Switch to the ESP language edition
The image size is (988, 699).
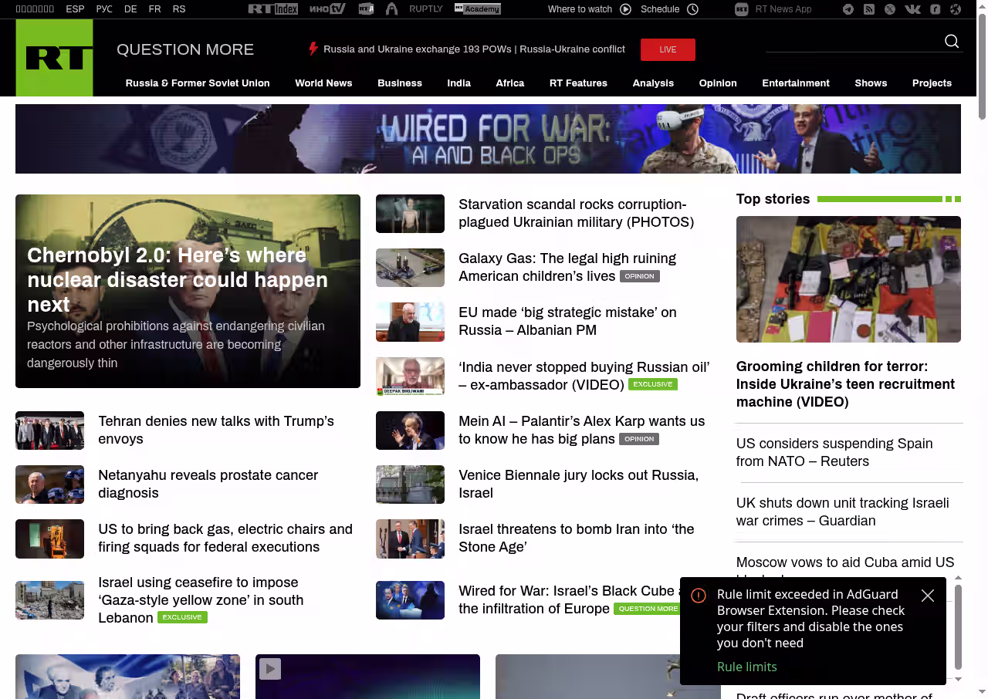[75, 9]
